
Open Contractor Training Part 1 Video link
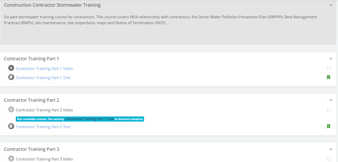click(45, 69)
